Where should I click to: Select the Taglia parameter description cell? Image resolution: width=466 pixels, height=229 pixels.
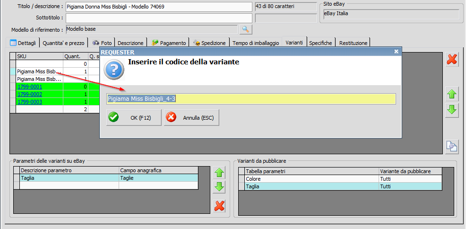(x=69, y=178)
